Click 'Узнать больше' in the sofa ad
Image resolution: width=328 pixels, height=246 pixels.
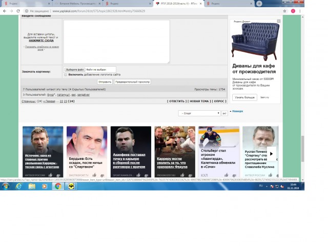[244, 97]
